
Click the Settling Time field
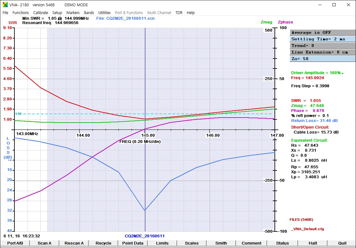[323, 39]
